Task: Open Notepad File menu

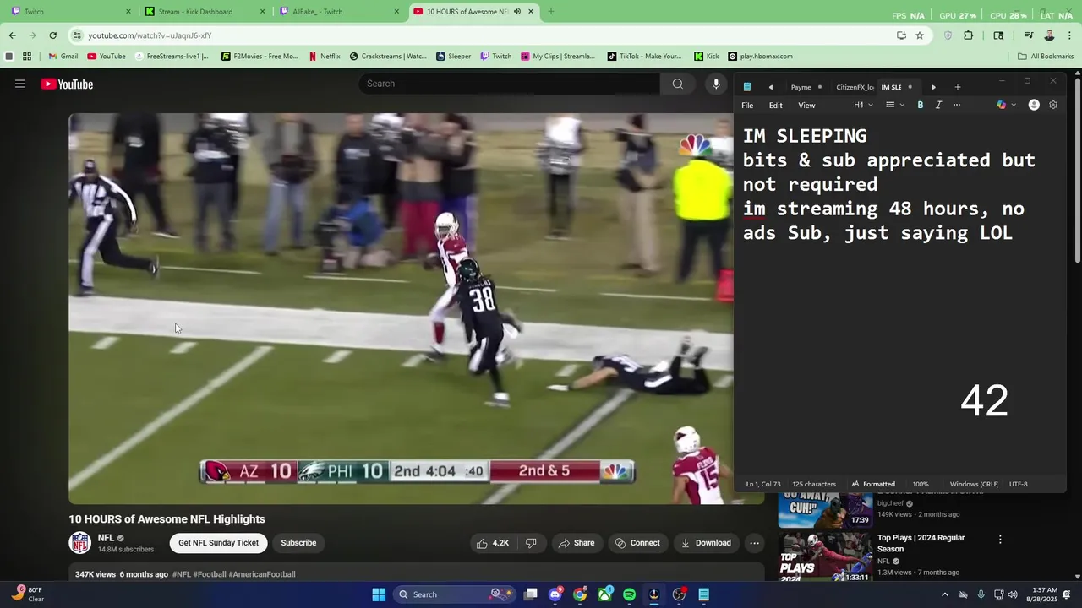Action: click(747, 106)
